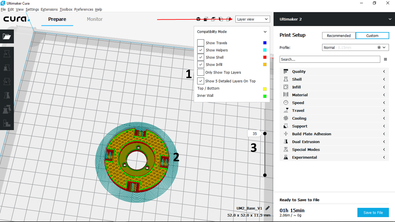The height and width of the screenshot is (222, 395).
Task: Switch camera to left side view icon
Action: pyautogui.click(x=221, y=19)
